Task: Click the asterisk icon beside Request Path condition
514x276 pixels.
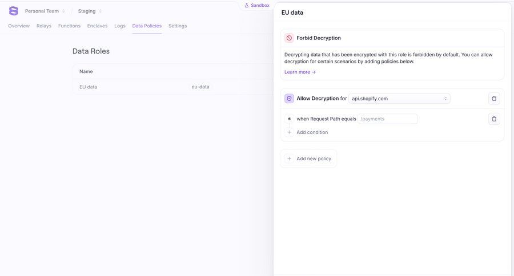Action: tap(289, 119)
